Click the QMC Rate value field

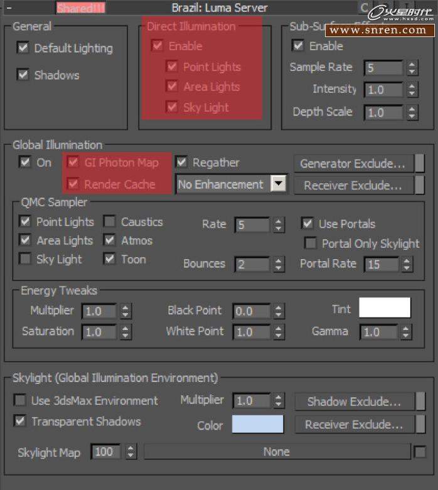click(x=252, y=225)
